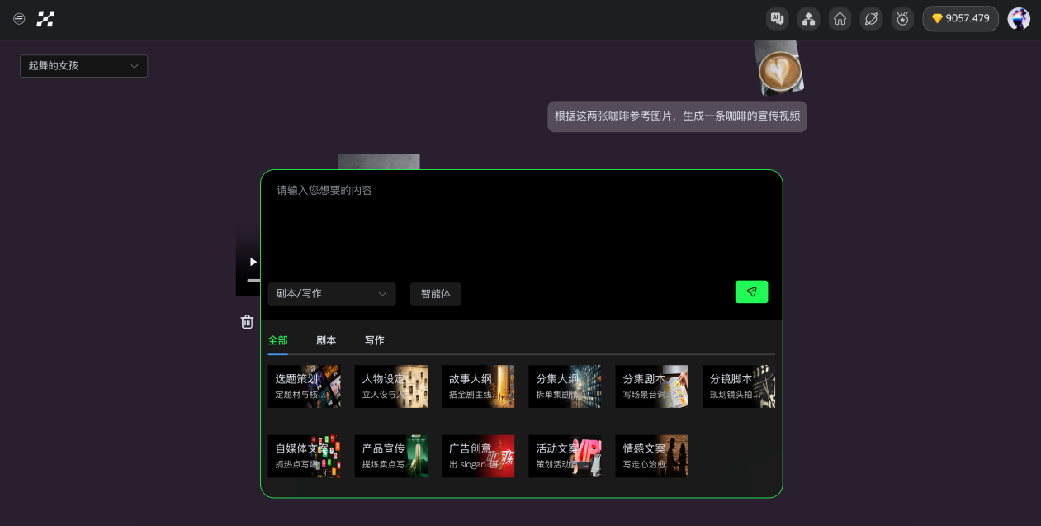Click the AI chat icon in header
This screenshot has height=526, width=1041.
pos(777,19)
